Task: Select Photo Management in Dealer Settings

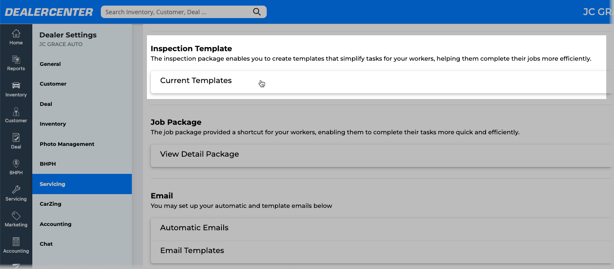Action: point(82,144)
